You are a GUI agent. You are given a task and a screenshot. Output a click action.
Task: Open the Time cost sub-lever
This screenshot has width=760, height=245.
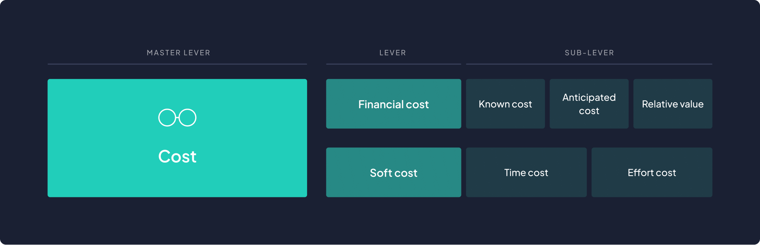[x=526, y=173]
